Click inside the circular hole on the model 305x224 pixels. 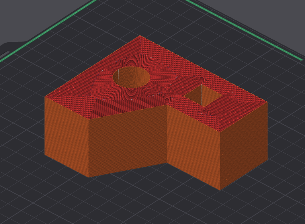(131, 77)
